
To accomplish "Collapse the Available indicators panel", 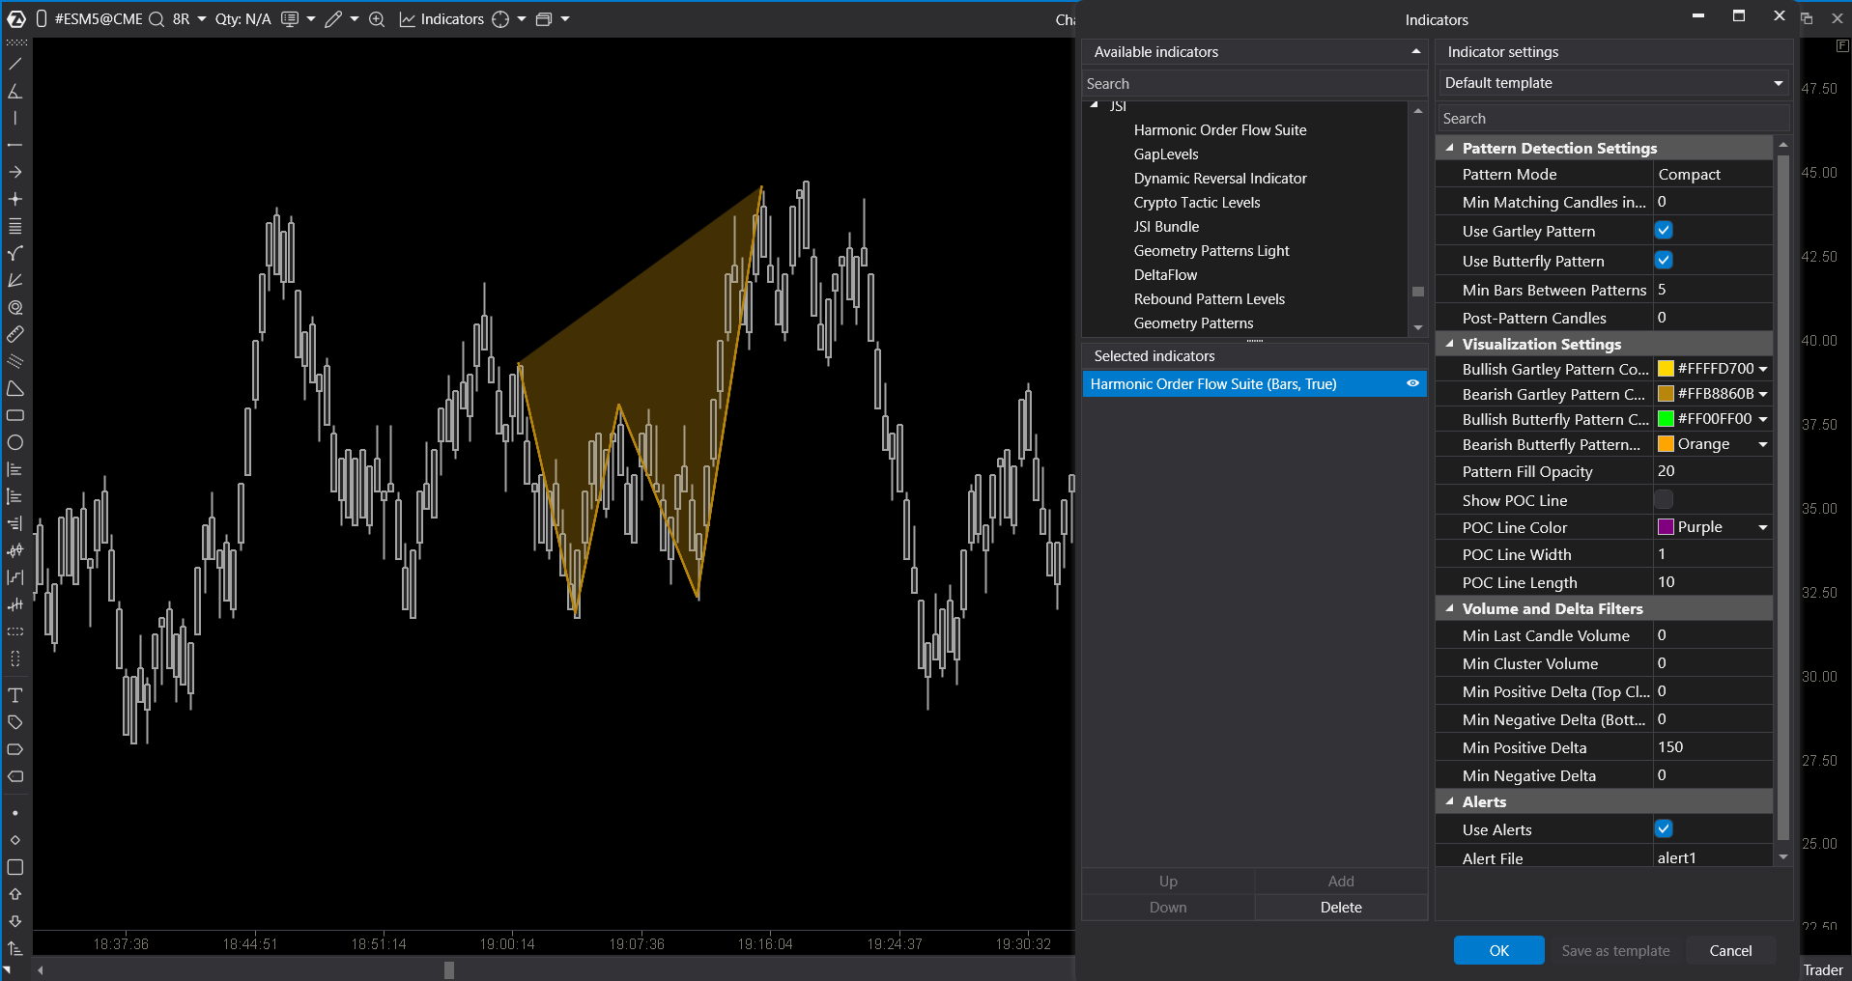I will [x=1416, y=52].
